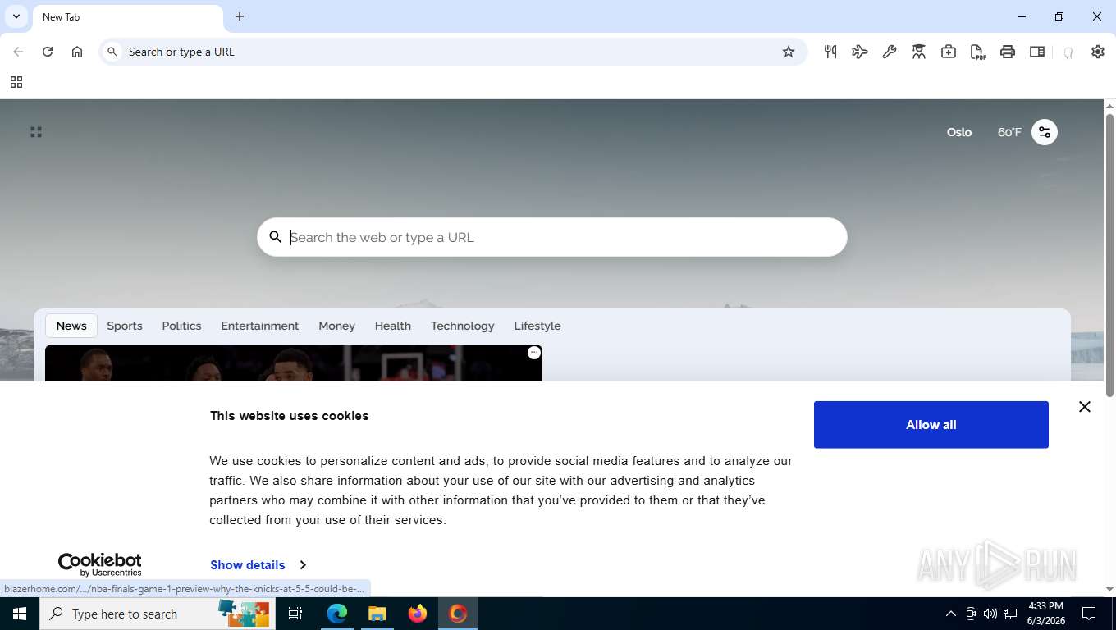This screenshot has height=630, width=1116.
Task: Focus the Search the web box
Action: coord(552,237)
